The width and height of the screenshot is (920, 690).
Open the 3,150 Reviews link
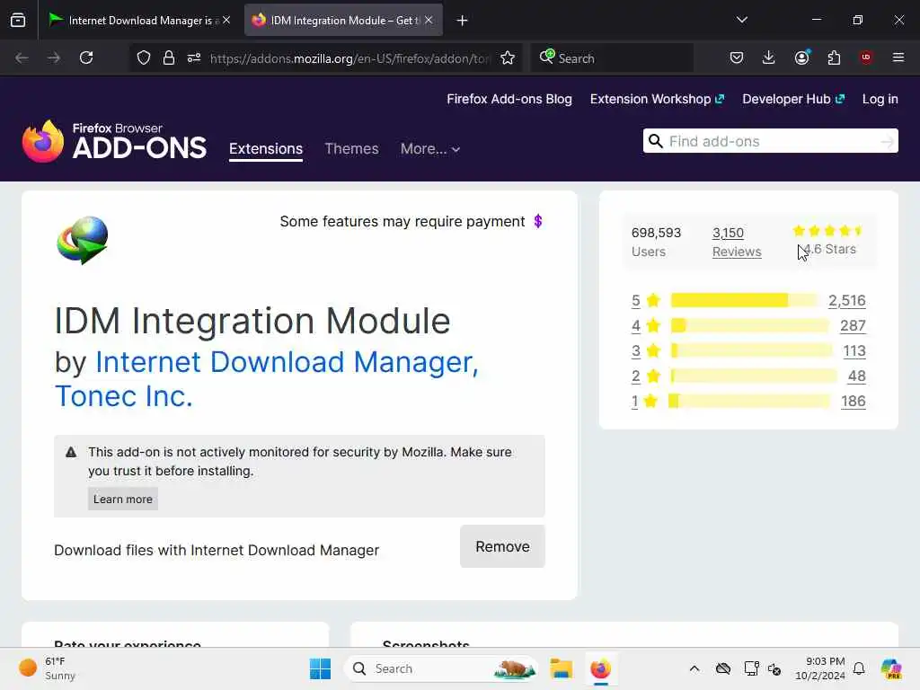coord(737,243)
